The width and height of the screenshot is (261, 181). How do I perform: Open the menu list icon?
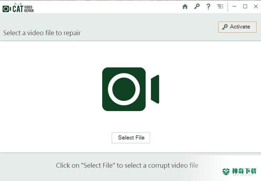click(220, 7)
